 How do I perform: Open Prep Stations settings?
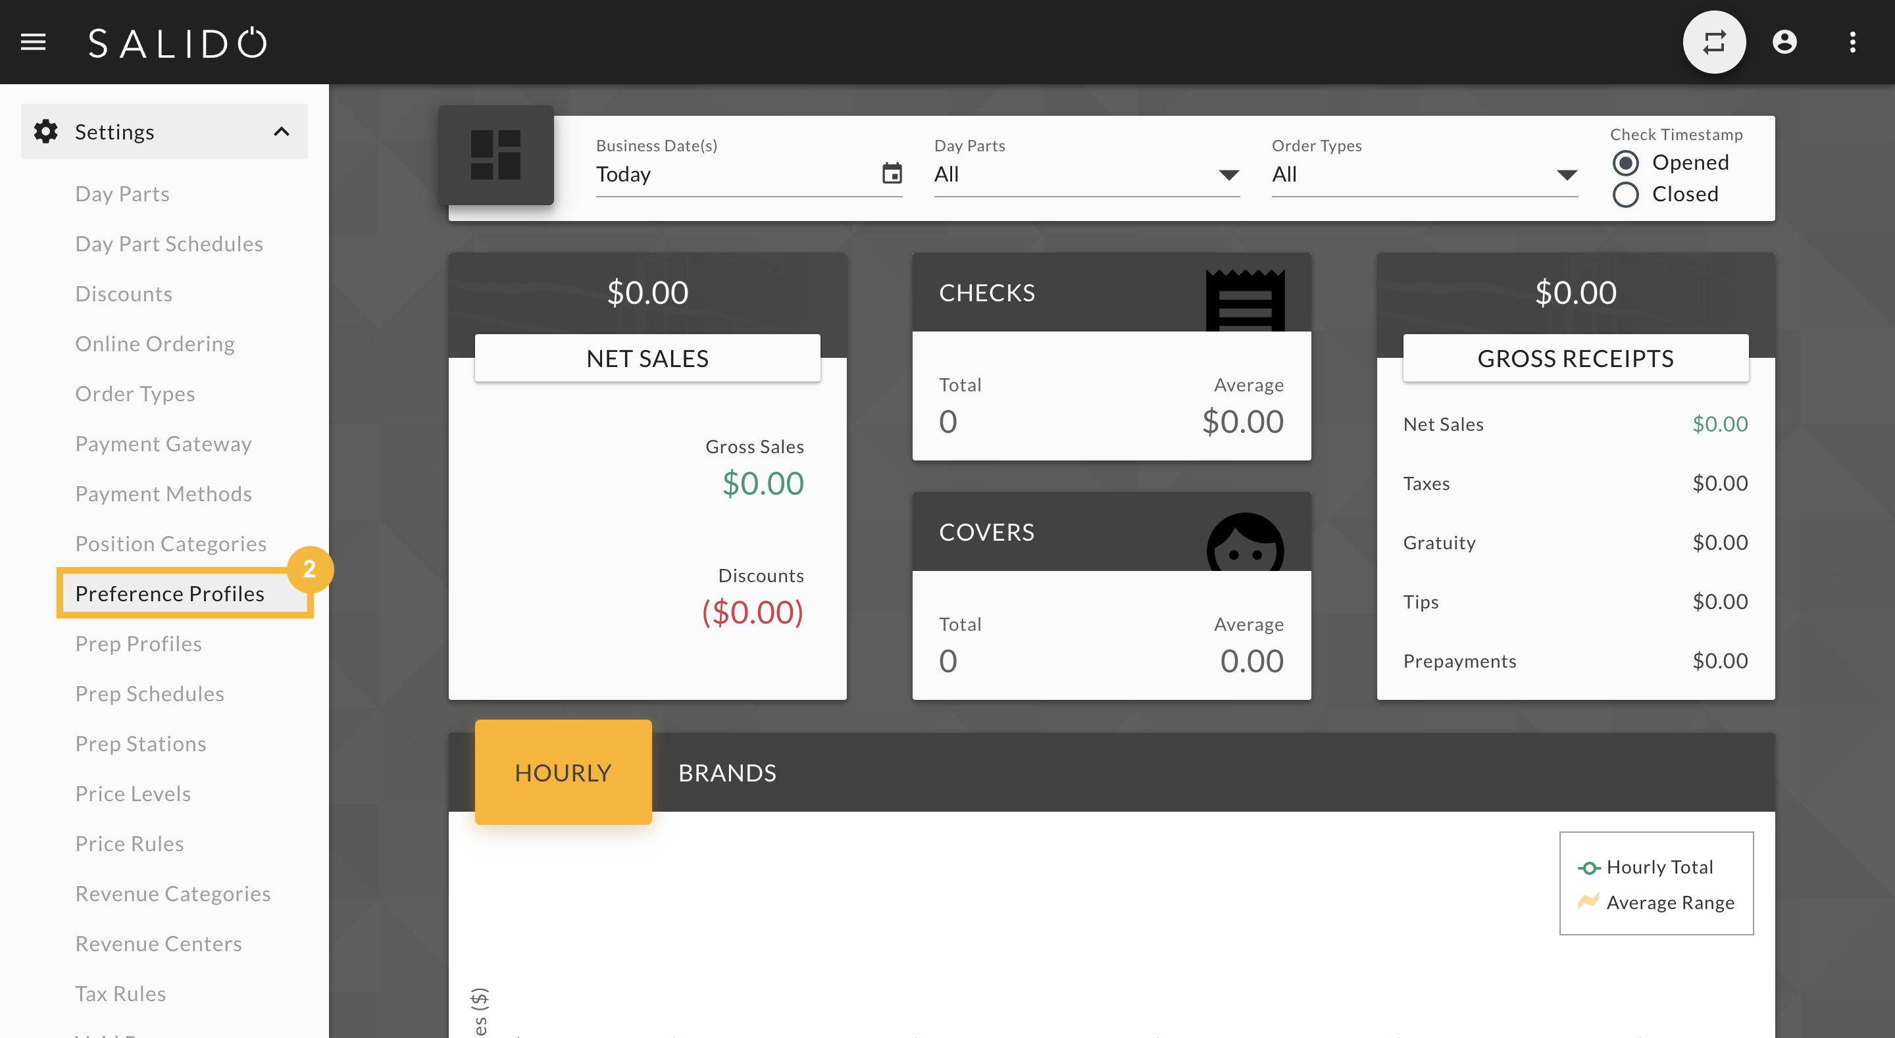(141, 744)
